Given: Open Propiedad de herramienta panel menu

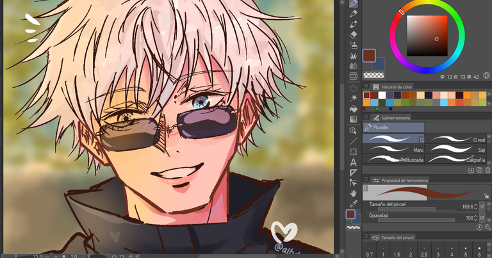Looking at the screenshot, I should pyautogui.click(x=366, y=179).
